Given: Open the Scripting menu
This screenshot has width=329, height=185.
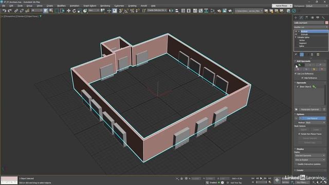Looking at the screenshot, I should (x=132, y=6).
